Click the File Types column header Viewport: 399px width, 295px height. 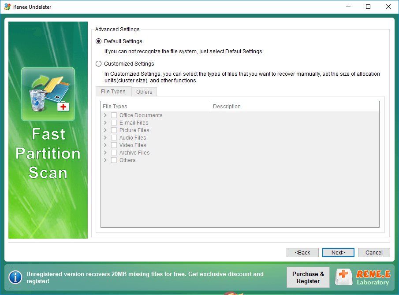(156, 107)
